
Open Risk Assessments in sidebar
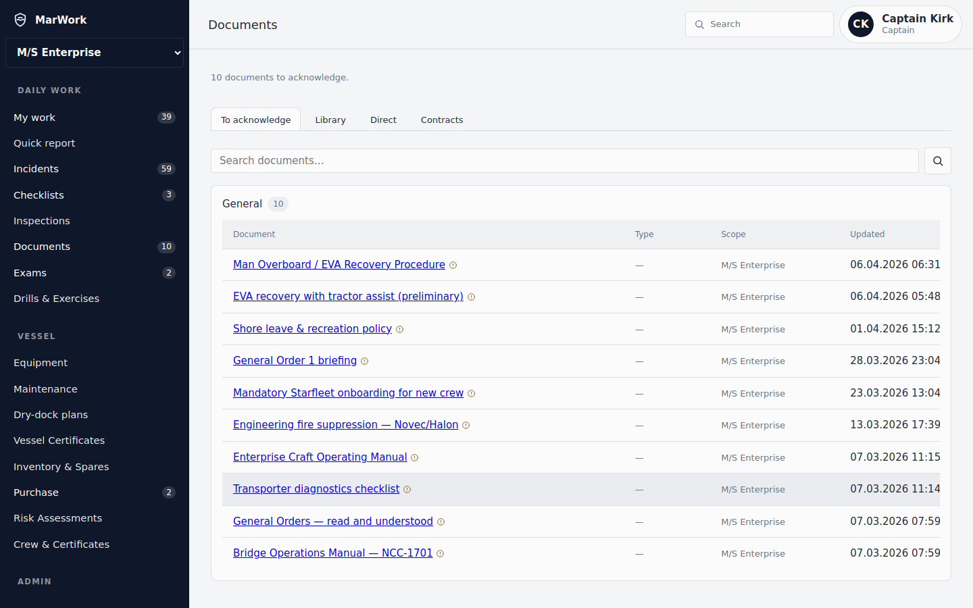pos(95,518)
